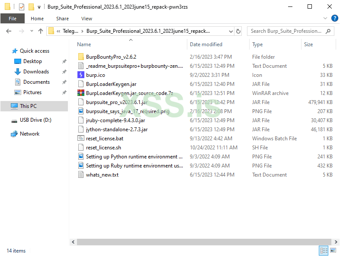This screenshot has height=256, width=340.
Task: Click the burpsuite_pro_v2023.6.1.jar file icon
Action: point(80,102)
